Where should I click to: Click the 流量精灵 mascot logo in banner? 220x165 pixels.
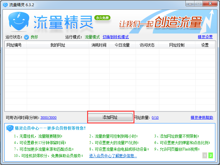tap(19, 21)
